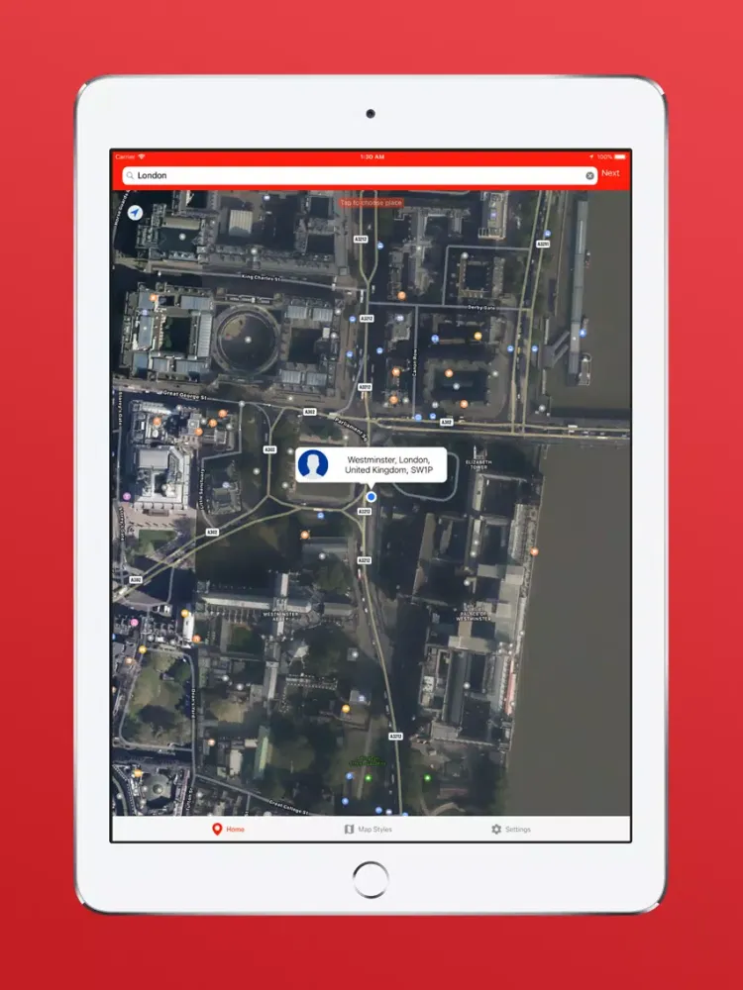Tap the avatar in the location callout
This screenshot has width=743, height=990.
coord(313,464)
